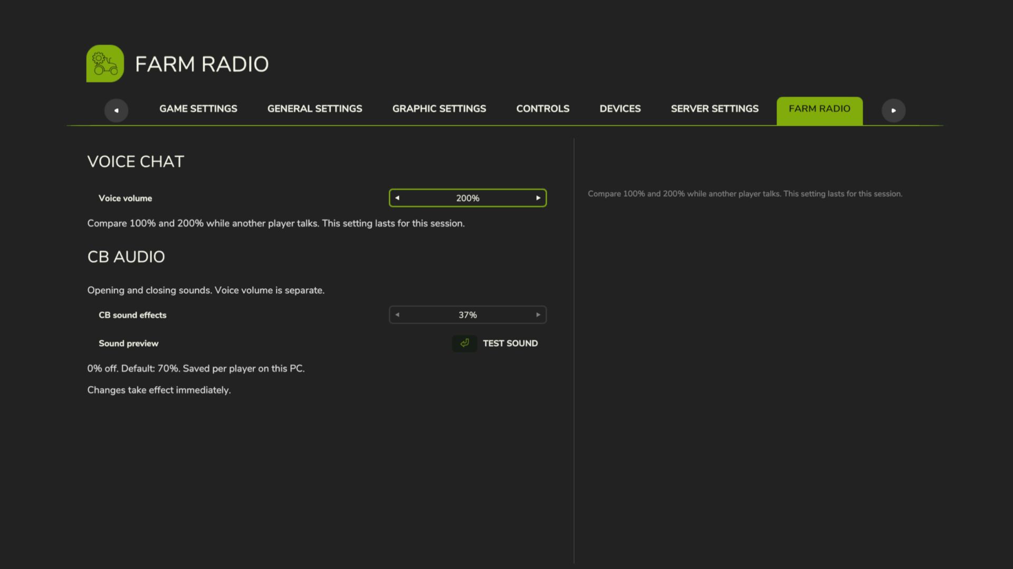
Task: Select the CB sound effects row label
Action: 132,315
